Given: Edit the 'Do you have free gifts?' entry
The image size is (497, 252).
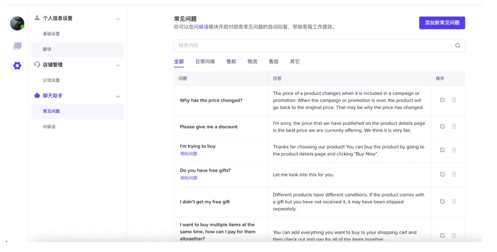Looking at the screenshot, I should coord(442,174).
